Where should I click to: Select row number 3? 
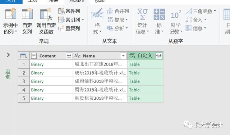pos(24,81)
